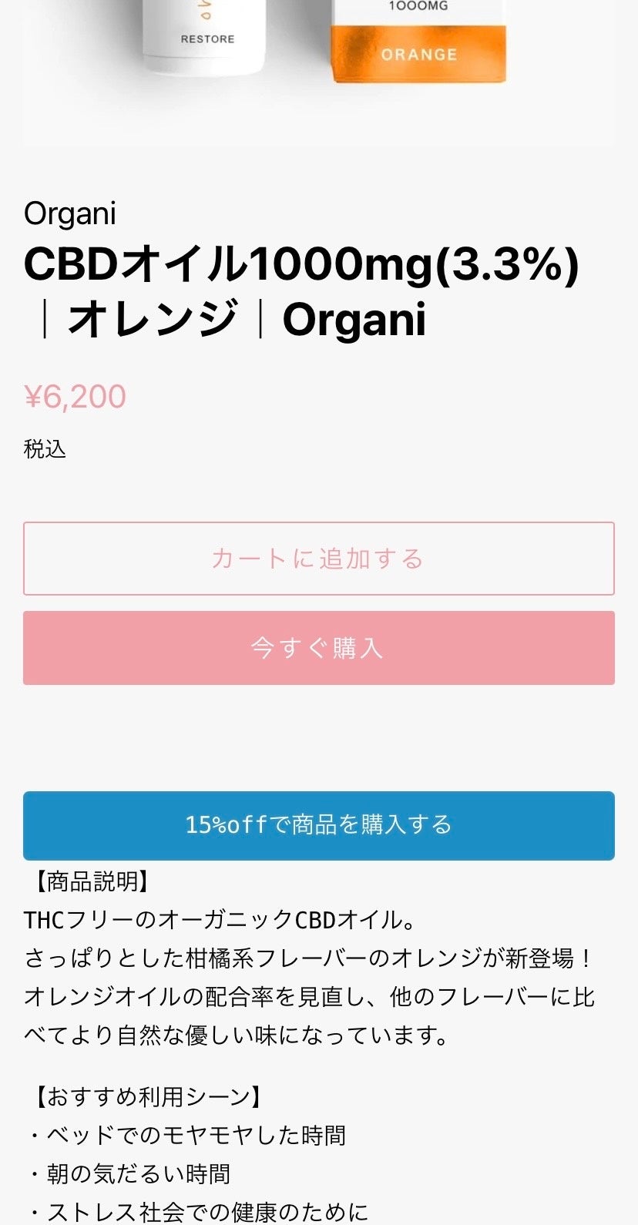Click the カートに追加する button
Viewport: 638px width, 1225px height.
318,559
